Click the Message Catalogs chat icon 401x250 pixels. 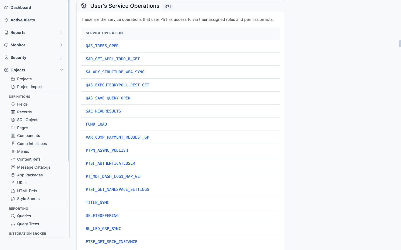pos(13,167)
